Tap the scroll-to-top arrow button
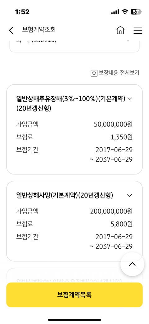Image resolution: width=149 pixels, height=324 pixels. pyautogui.click(x=132, y=264)
